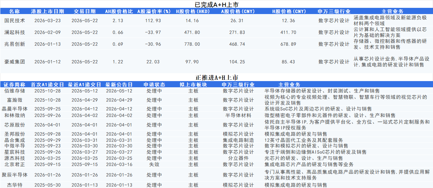Click the 芯原股份 name cell
Screen dimensions: 433x188
click(x=14, y=125)
